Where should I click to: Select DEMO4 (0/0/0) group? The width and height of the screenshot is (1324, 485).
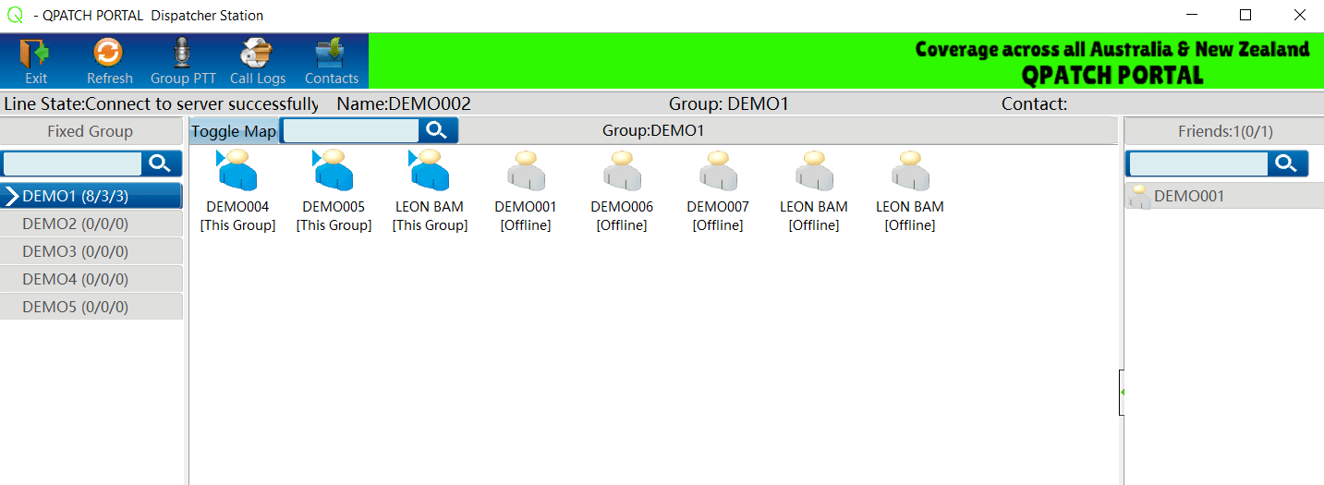click(91, 279)
